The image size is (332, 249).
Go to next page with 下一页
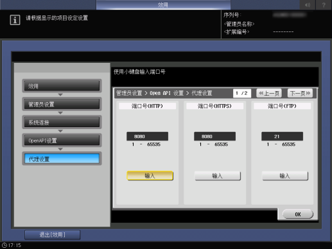coord(300,93)
